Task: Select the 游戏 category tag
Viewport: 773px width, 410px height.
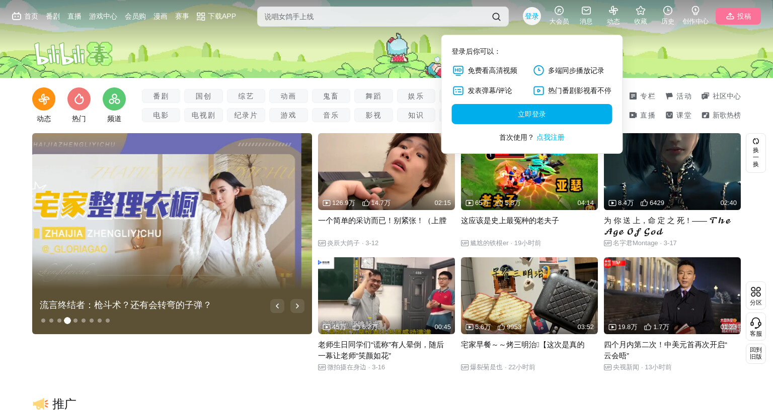Action: pyautogui.click(x=288, y=115)
